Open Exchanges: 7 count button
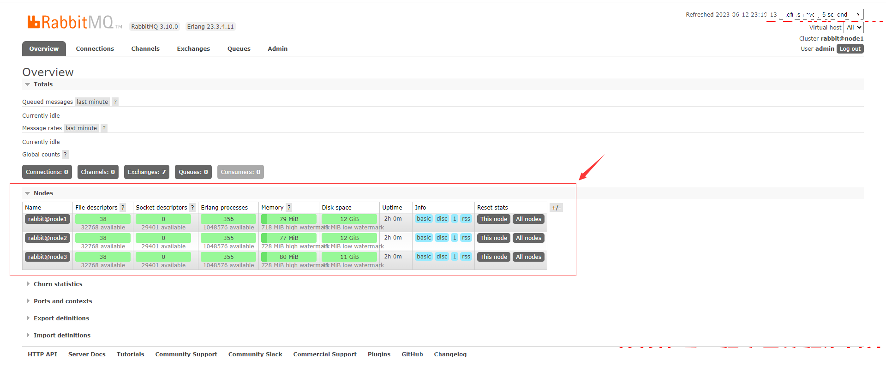886x366 pixels. point(147,172)
